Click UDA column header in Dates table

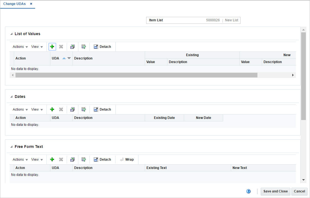[x=61, y=118]
